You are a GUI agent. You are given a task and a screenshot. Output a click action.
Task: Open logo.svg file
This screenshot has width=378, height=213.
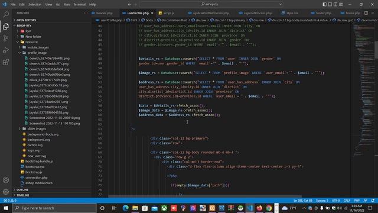(x=33, y=150)
